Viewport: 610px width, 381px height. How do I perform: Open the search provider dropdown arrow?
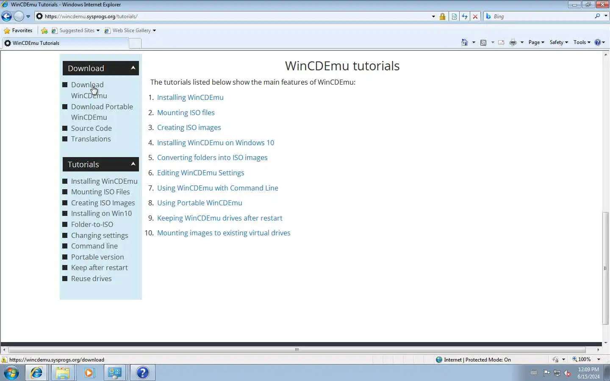click(606, 16)
